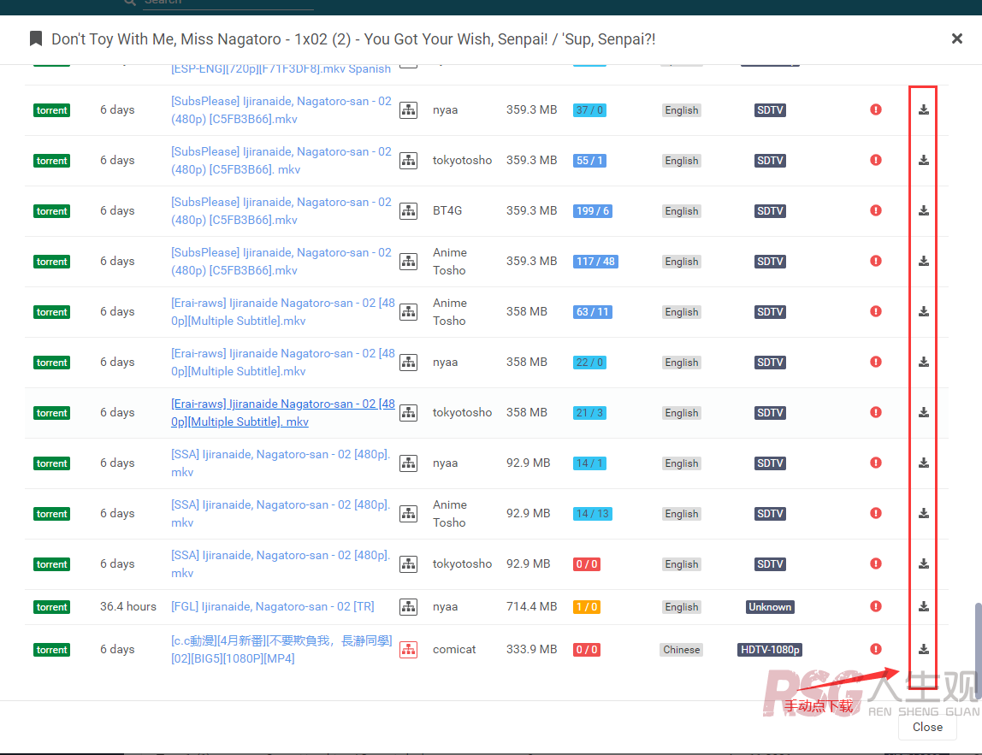Viewport: 982px width, 755px height.
Task: Click indexer flags icon for SSA Anime Tosho row
Action: pos(408,513)
